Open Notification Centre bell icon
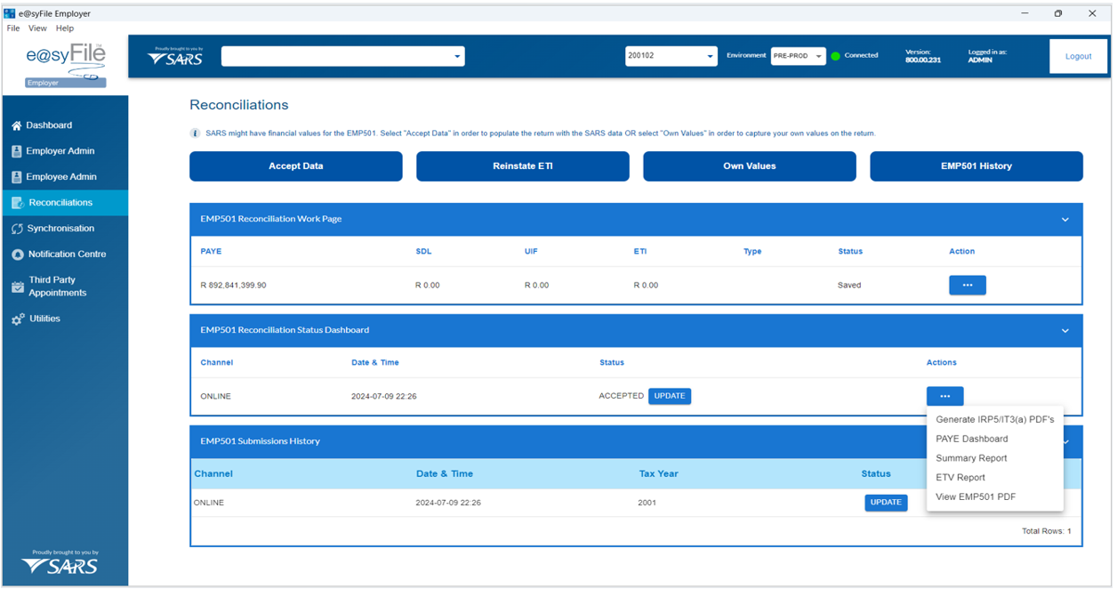The width and height of the screenshot is (1117, 589). [x=17, y=254]
